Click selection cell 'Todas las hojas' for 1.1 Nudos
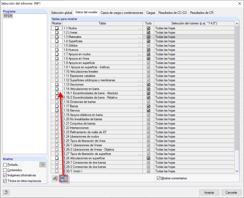244x198 pixels. [x=194, y=28]
